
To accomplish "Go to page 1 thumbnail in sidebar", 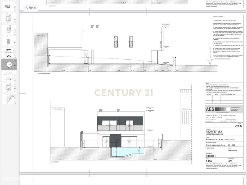I will (x=9, y=7).
